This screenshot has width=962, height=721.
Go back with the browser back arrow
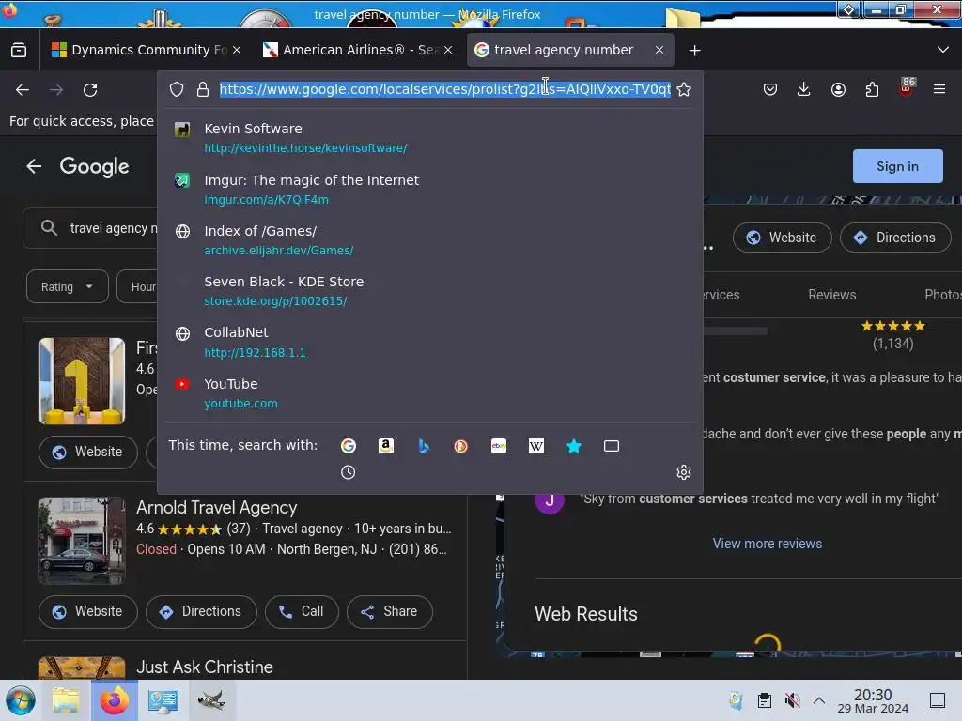[x=23, y=90]
